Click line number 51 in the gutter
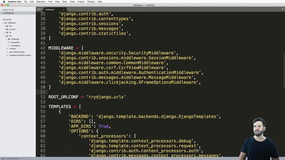The width and height of the screenshot is (285, 160). point(43,92)
